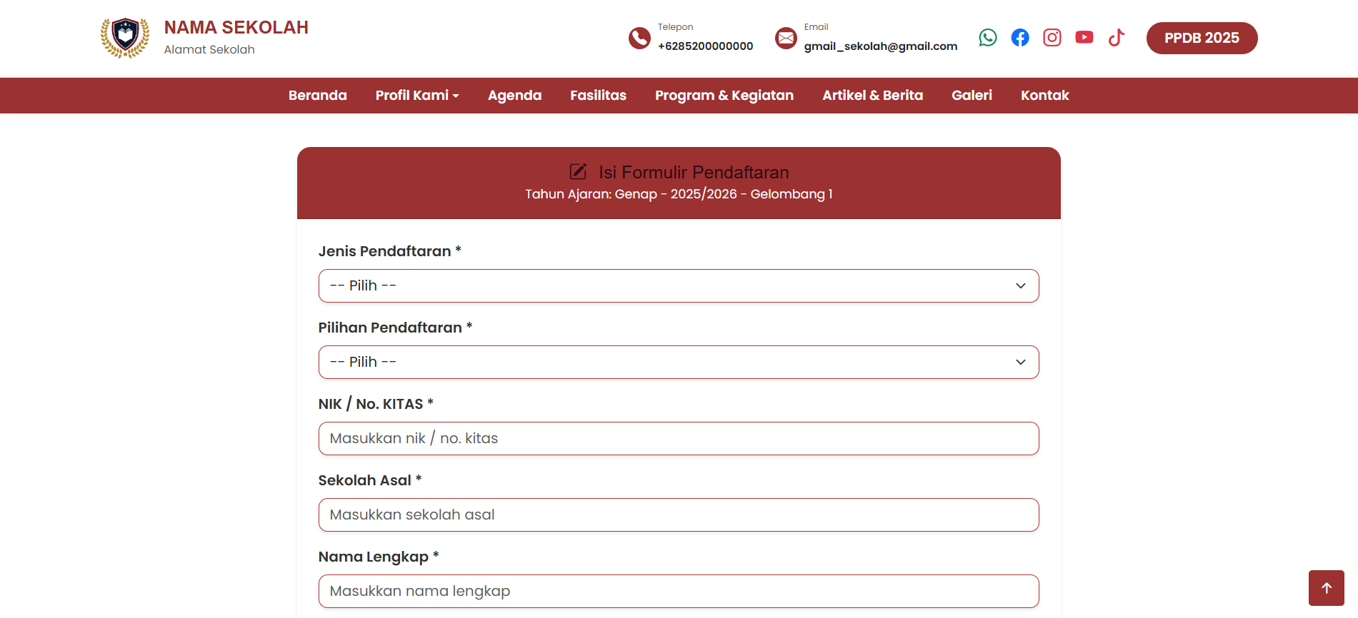Open the Facebook page icon
1358x618 pixels.
tap(1020, 38)
